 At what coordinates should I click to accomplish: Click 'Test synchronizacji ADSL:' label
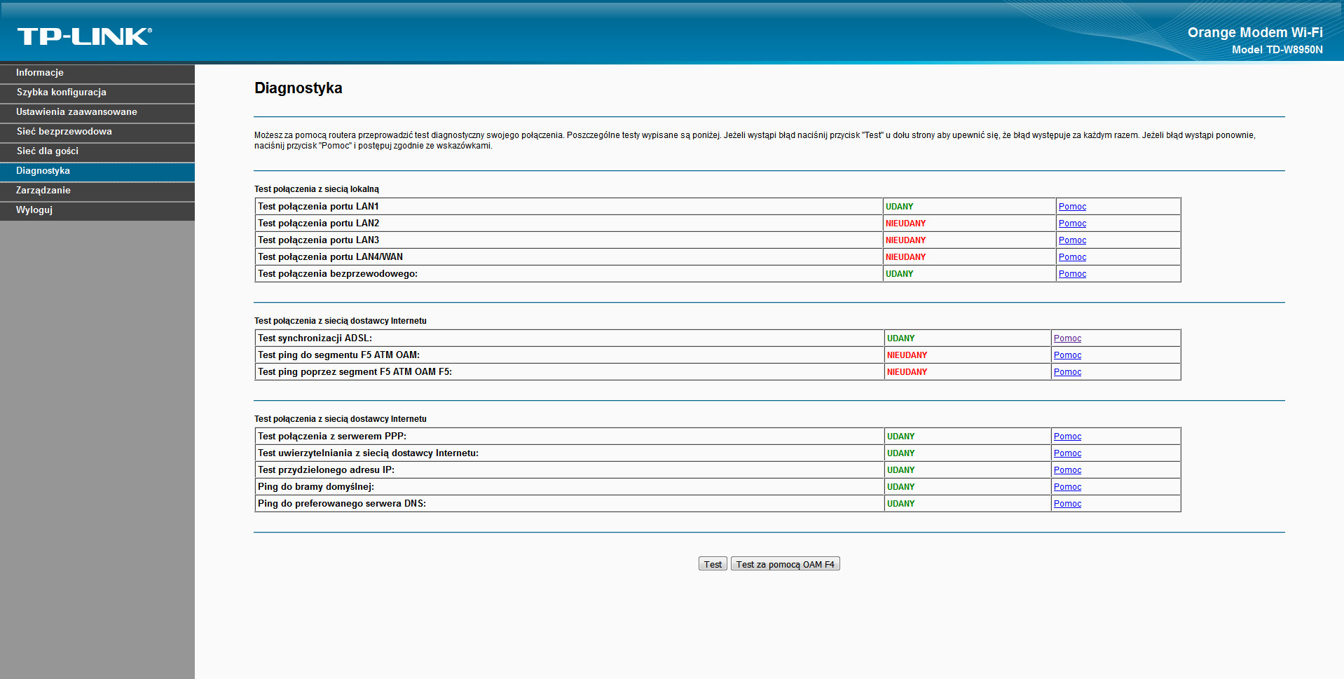click(x=315, y=338)
